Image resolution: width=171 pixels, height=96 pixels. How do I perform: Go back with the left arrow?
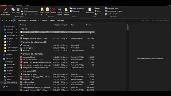point(3,21)
